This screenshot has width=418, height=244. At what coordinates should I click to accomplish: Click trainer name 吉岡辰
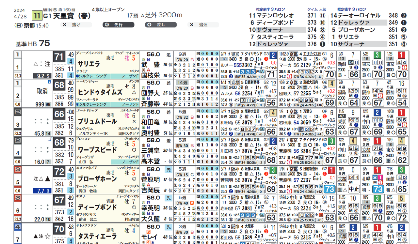150,190
